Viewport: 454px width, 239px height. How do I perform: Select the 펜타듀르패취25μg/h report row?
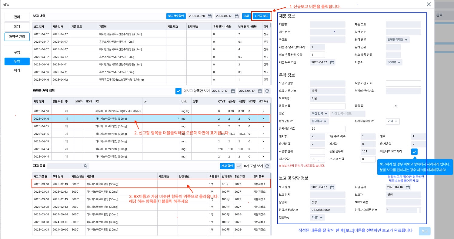151,80
